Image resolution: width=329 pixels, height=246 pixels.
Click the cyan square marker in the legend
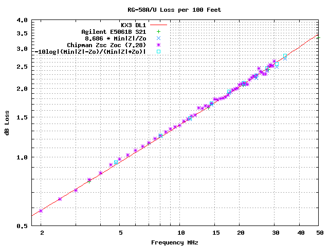point(159,51)
